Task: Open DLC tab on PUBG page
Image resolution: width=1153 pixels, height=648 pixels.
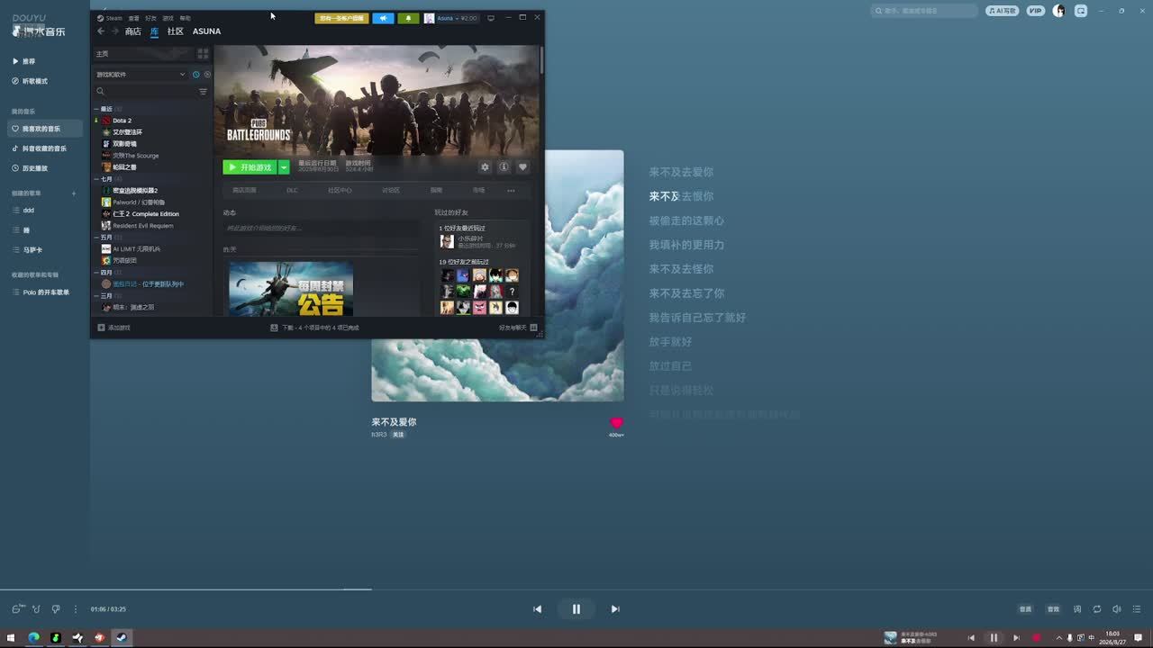Action: click(292, 191)
